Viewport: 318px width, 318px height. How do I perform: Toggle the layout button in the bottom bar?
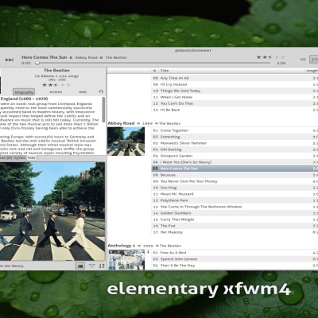click(x=80, y=266)
